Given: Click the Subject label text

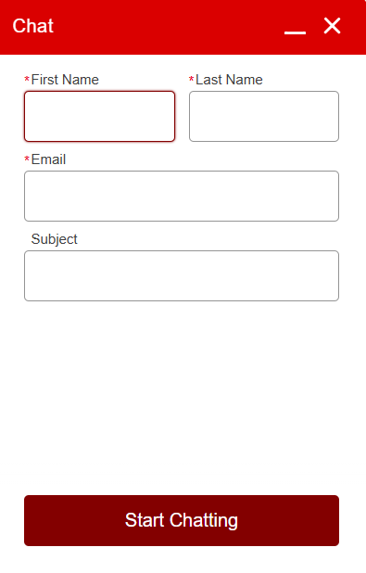Looking at the screenshot, I should click(55, 239).
